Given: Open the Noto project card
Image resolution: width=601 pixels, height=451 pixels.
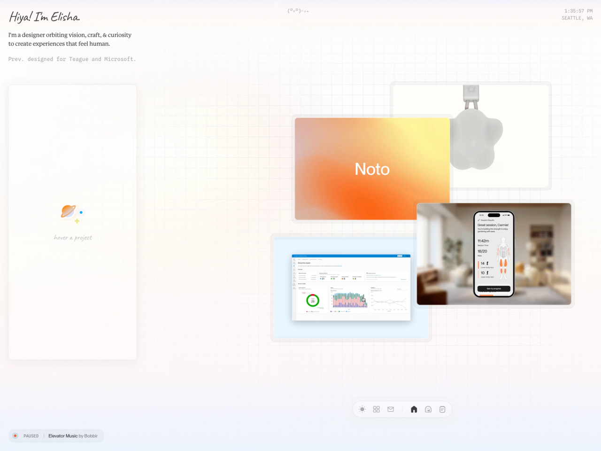Looking at the screenshot, I should point(372,169).
